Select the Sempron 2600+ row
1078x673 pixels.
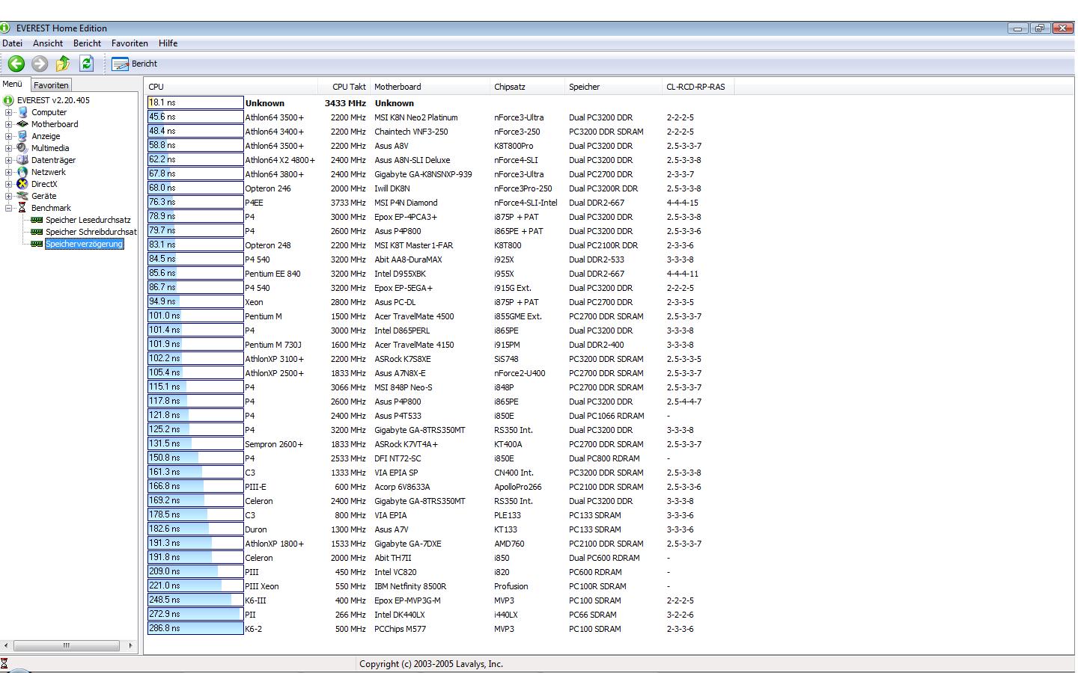tap(442, 443)
